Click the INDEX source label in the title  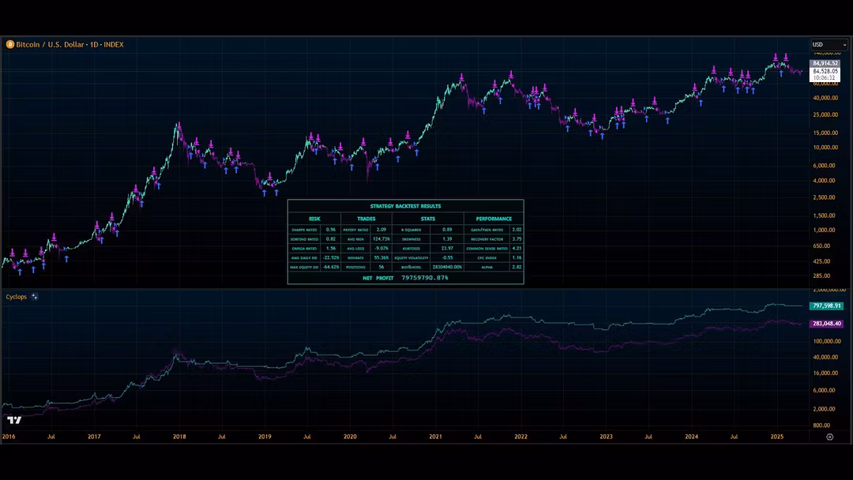pos(114,45)
